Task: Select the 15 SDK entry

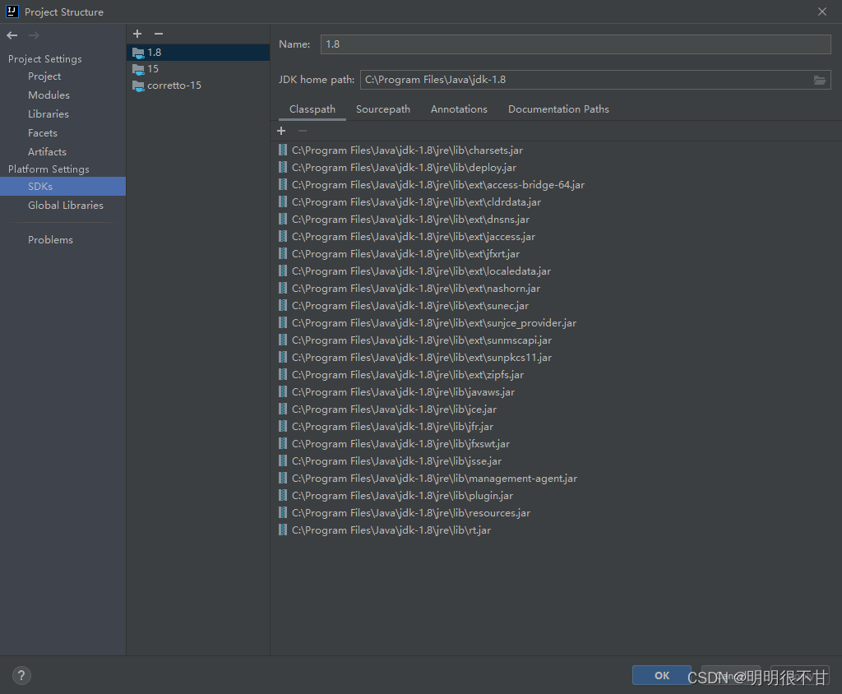Action: click(198, 69)
